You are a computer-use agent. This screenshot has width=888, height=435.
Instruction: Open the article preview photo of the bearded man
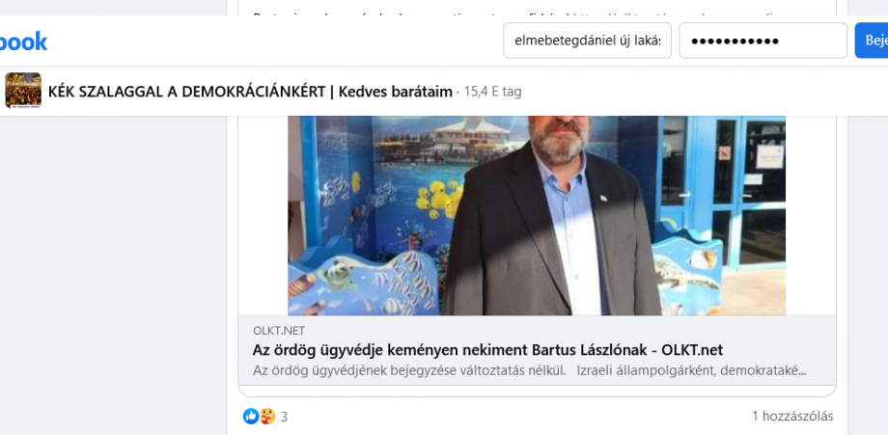pyautogui.click(x=537, y=215)
